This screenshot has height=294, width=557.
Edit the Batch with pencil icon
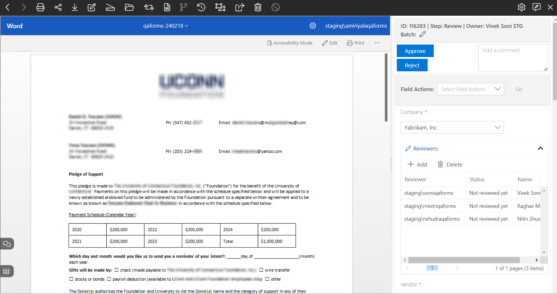pyautogui.click(x=423, y=34)
